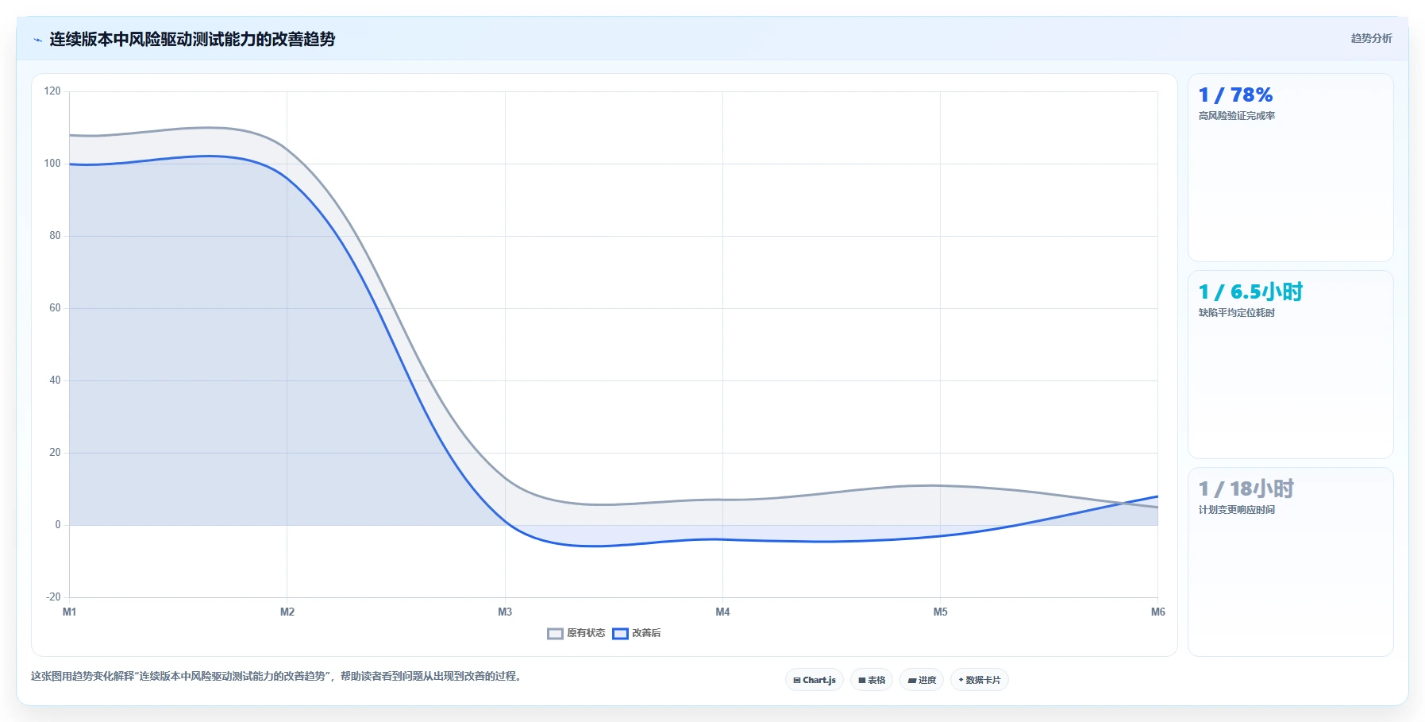Image resolution: width=1425 pixels, height=722 pixels.
Task: Open the 高风险验证完成率 78% card
Action: pyautogui.click(x=1291, y=168)
